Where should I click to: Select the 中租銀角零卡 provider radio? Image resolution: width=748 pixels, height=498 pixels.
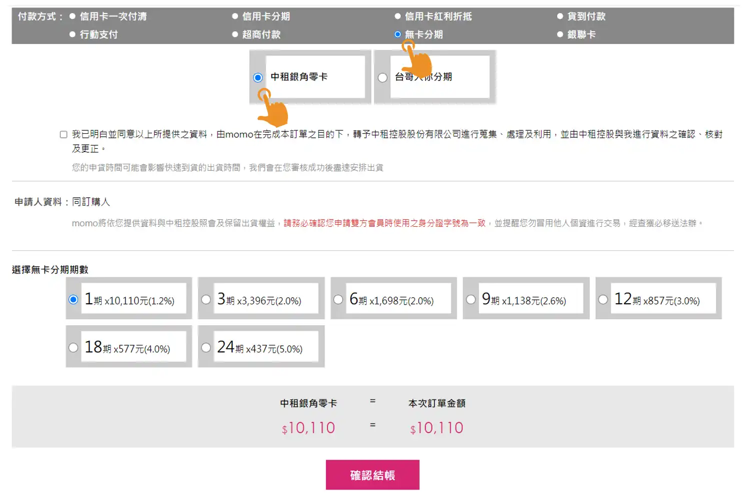(x=258, y=77)
